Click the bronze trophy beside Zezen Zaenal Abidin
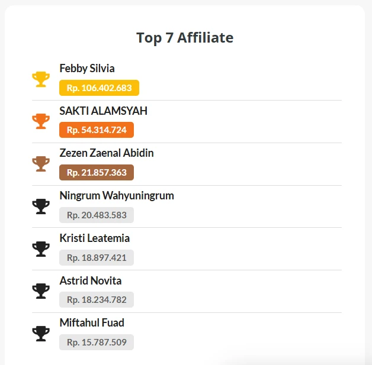This screenshot has width=372, height=365. click(x=41, y=164)
